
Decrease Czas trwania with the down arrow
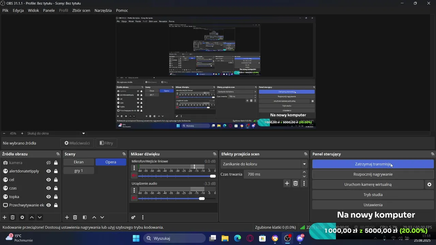pyautogui.click(x=304, y=176)
